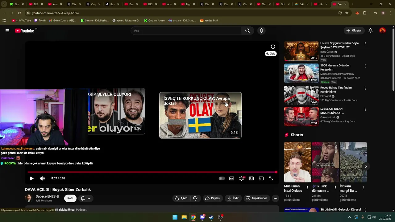Viewport: 395px width, 222px height.
Task: Download the video via İndir
Action: [233, 198]
